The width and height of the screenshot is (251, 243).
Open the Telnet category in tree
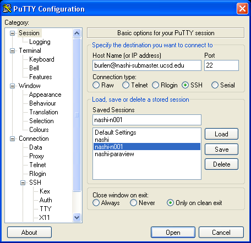coord(37,165)
